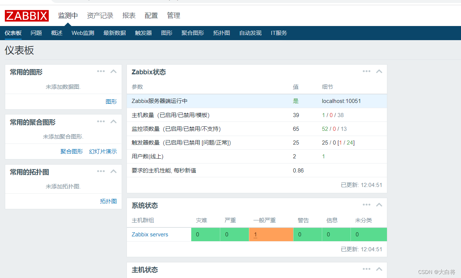Click the 主机数量 parameter row label

[x=171, y=115]
